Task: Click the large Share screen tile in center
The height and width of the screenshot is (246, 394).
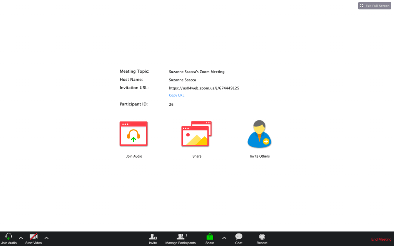Action: point(197,134)
